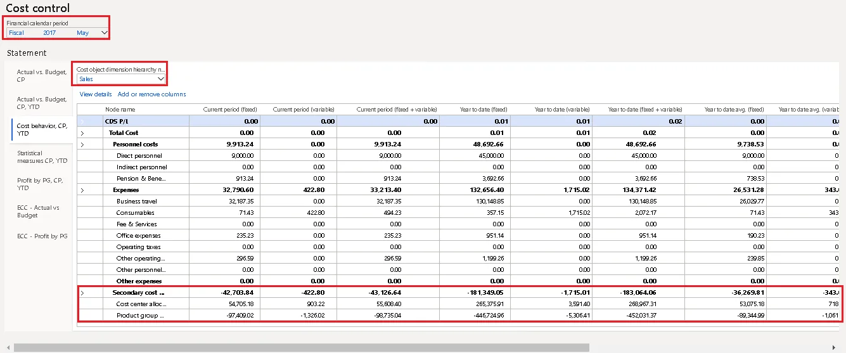Click Current period (fixed + variable) header
The height and width of the screenshot is (353, 846).
397,110
